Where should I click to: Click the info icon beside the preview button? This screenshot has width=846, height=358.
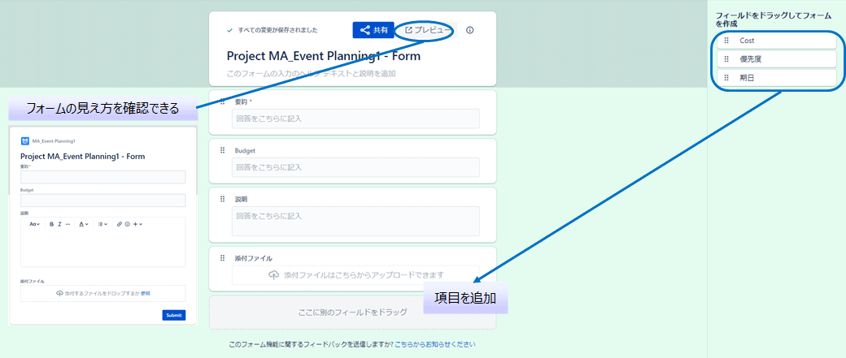(470, 30)
